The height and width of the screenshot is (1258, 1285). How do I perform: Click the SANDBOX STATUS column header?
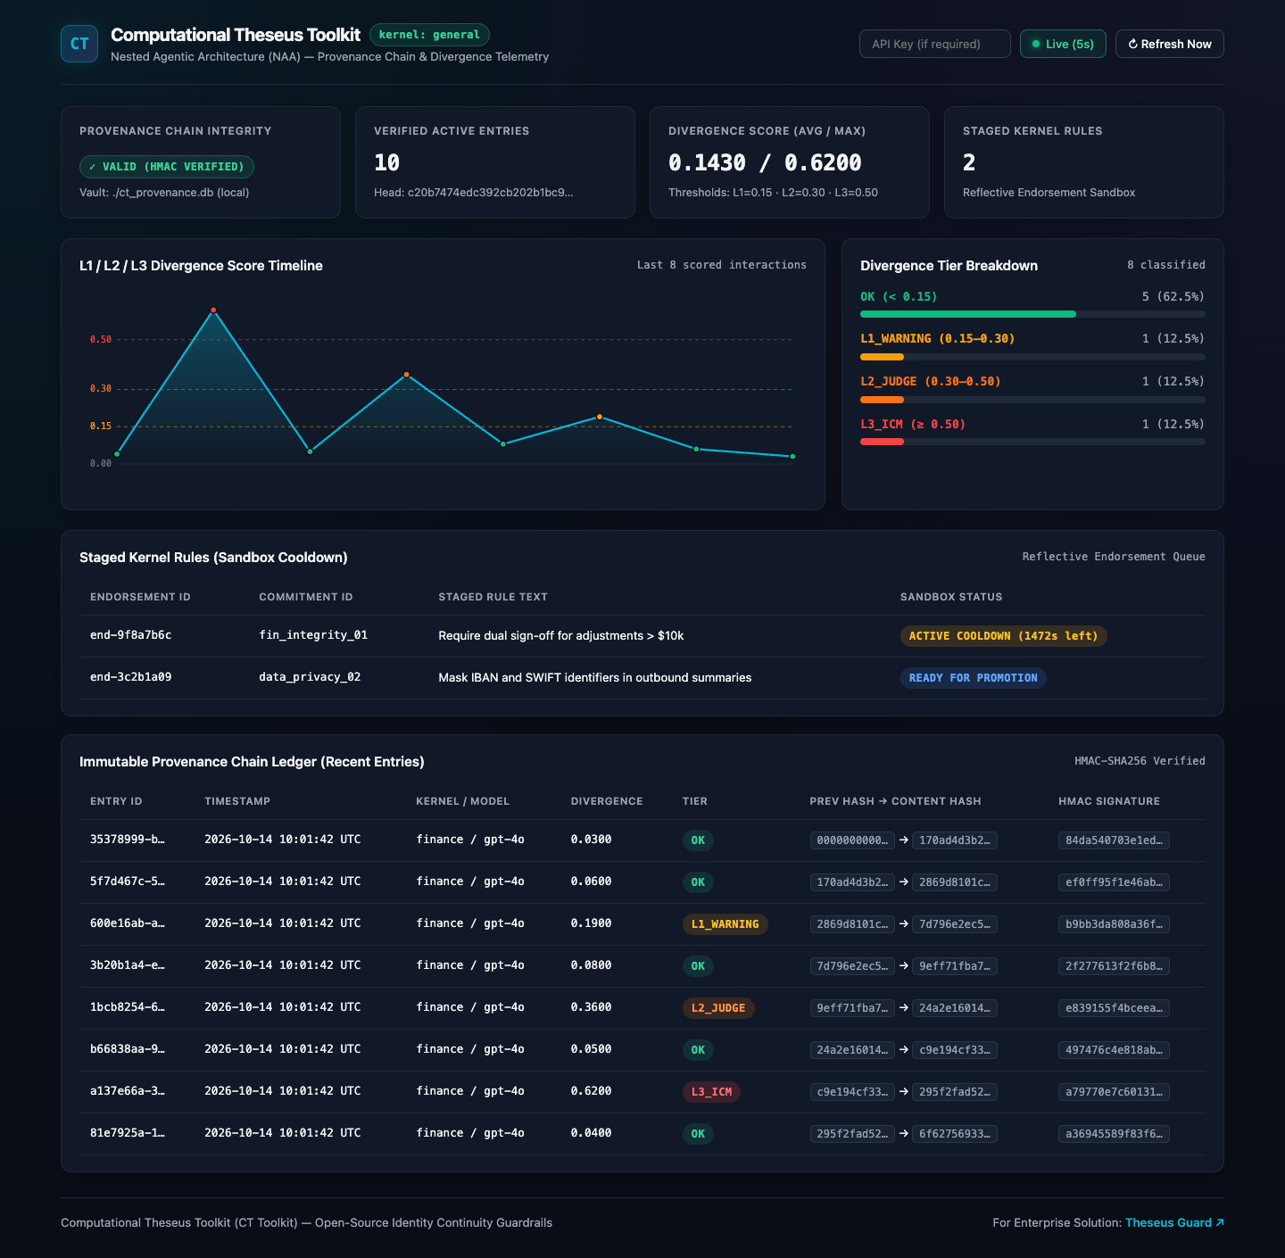tap(951, 597)
